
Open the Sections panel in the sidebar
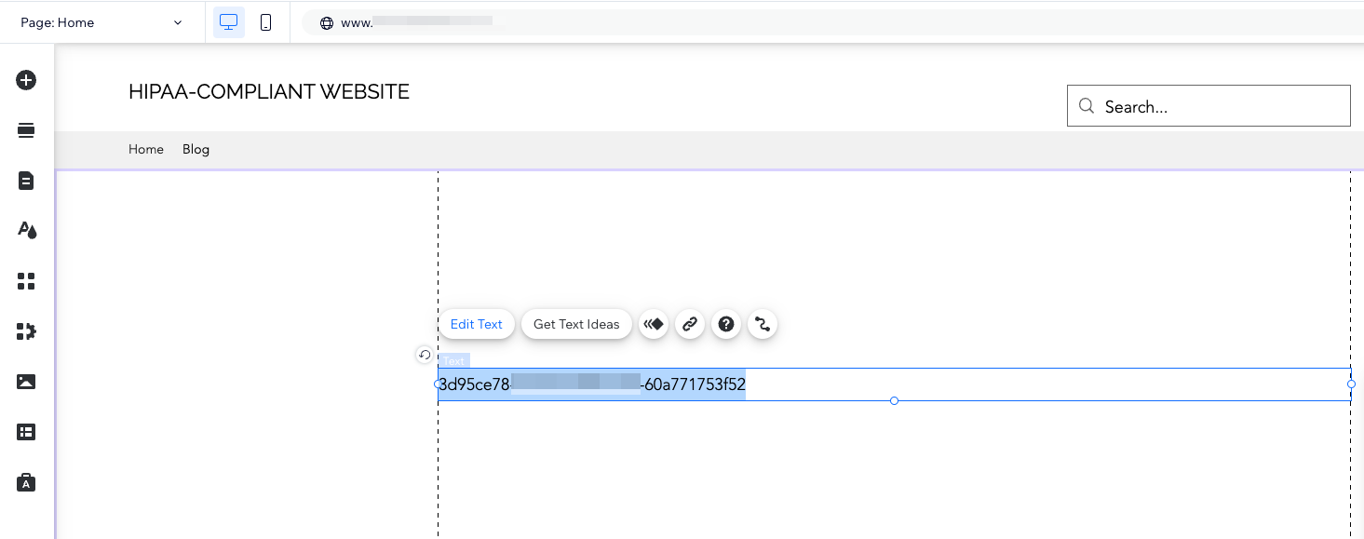click(x=26, y=130)
